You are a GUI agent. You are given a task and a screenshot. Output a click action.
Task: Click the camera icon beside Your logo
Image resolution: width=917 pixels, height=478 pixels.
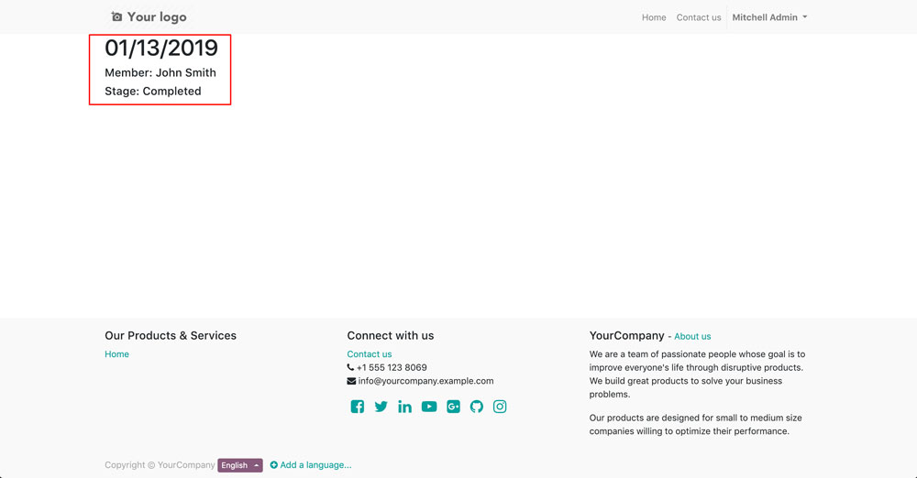point(117,17)
